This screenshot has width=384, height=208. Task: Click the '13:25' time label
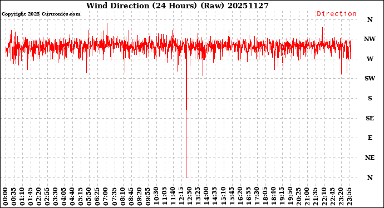pos(198,197)
